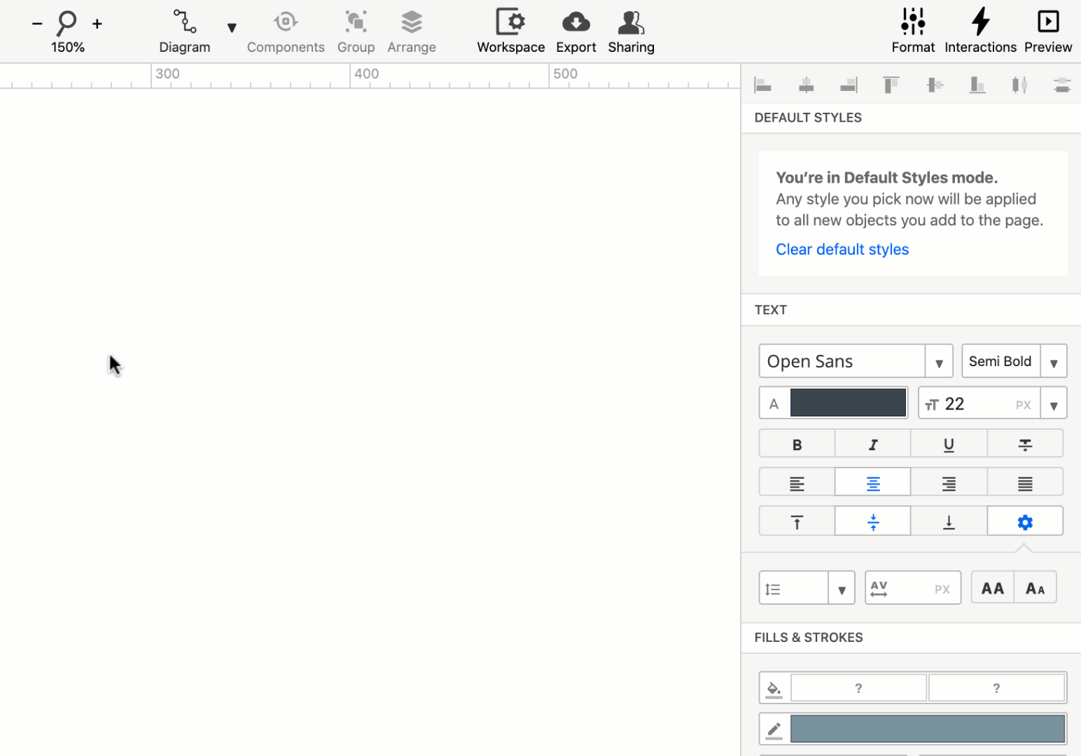Open the Semi Bold weight dropdown
This screenshot has height=756, width=1081.
click(x=1054, y=361)
